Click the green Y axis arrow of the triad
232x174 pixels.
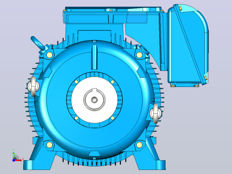click(x=13, y=155)
